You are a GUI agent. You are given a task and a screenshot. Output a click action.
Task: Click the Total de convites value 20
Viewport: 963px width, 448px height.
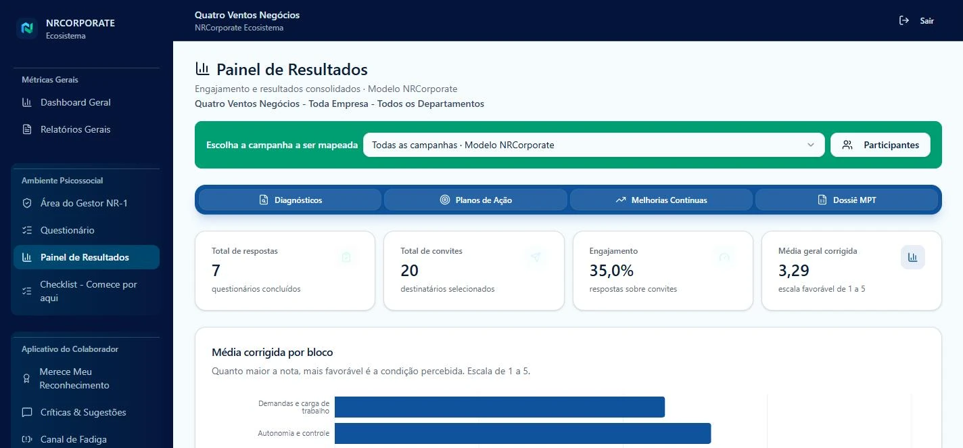coord(409,271)
